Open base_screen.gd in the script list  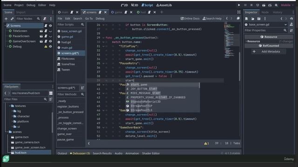[x=71, y=31]
